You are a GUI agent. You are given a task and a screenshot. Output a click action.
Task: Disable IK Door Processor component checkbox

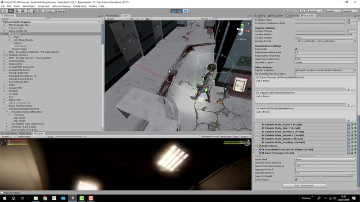pyautogui.click(x=260, y=153)
